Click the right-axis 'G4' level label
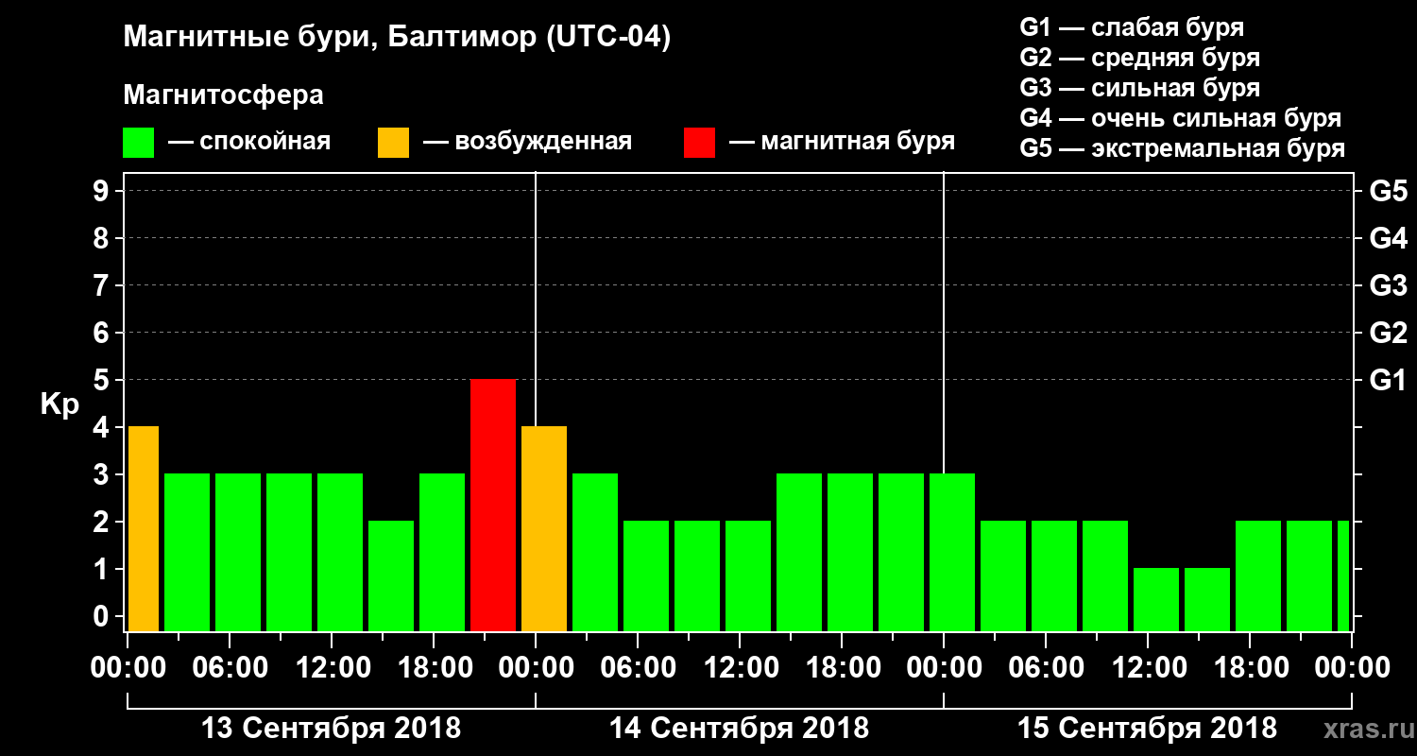The image size is (1417, 756). pyautogui.click(x=1388, y=238)
